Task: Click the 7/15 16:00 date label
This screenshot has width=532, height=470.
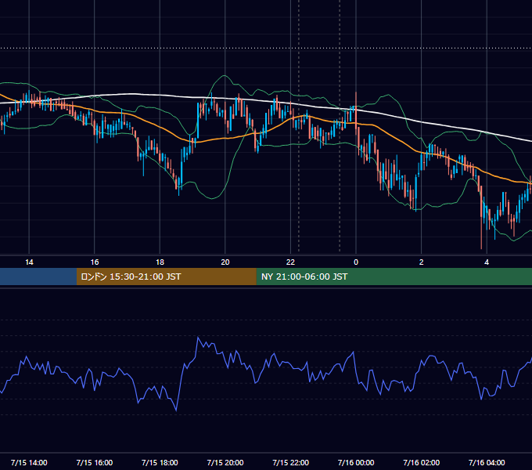Action: (95, 462)
